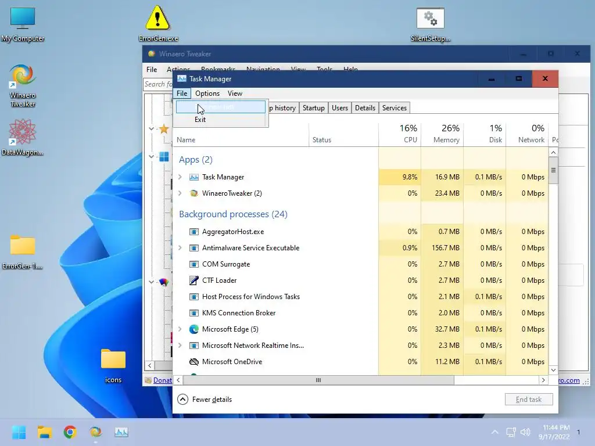The image size is (595, 446).
Task: Select the Windows logo icon in Winaero tree
Action: pyautogui.click(x=164, y=157)
